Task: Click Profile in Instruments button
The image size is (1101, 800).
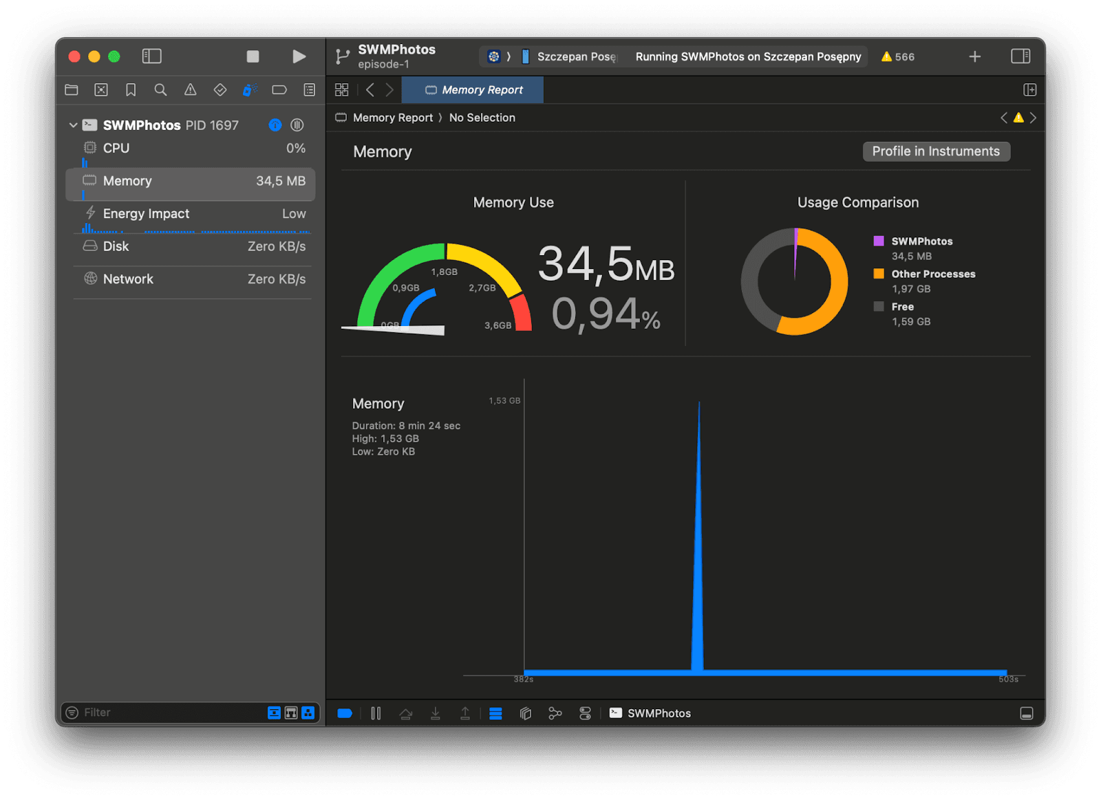Action: 936,151
